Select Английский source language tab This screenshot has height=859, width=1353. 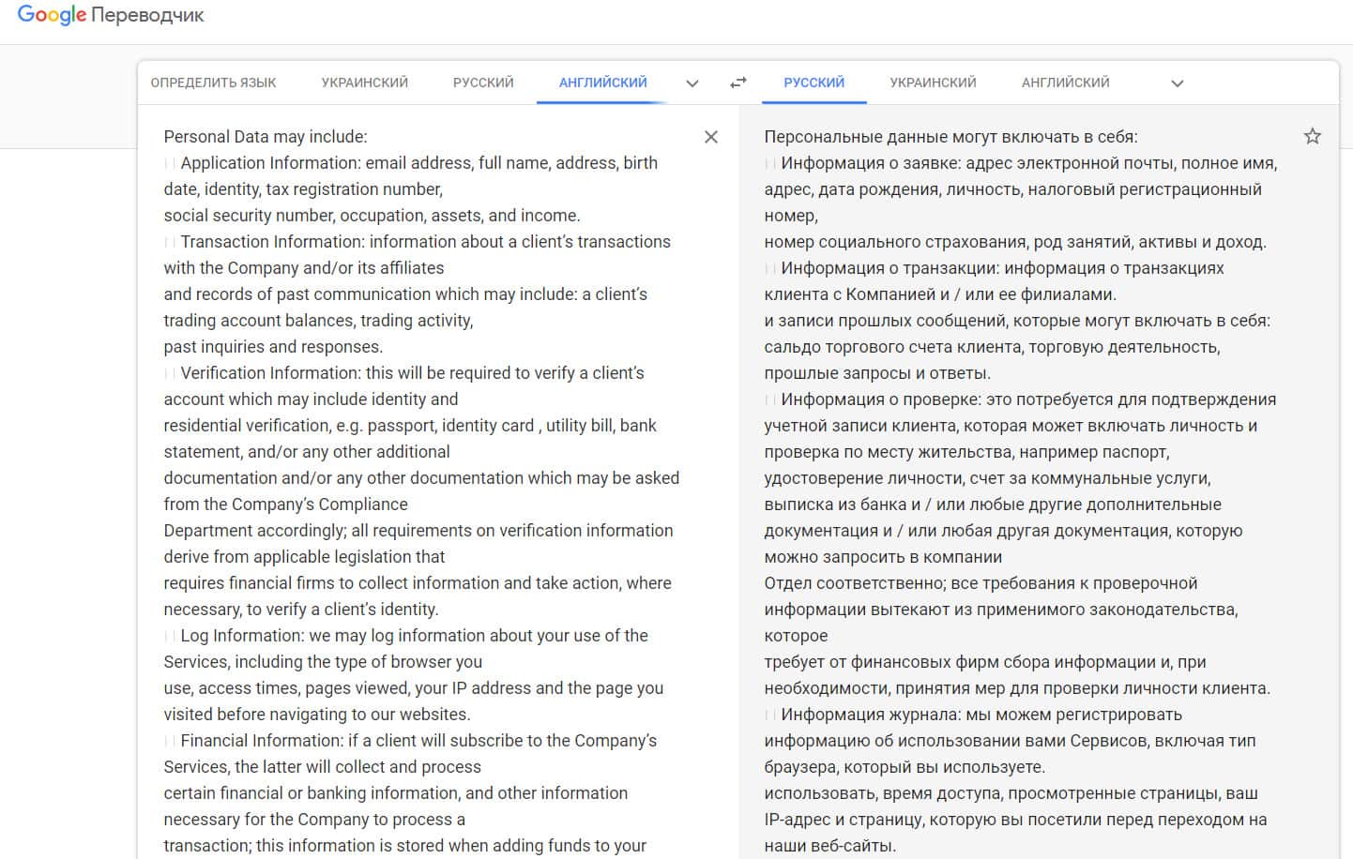(x=602, y=83)
